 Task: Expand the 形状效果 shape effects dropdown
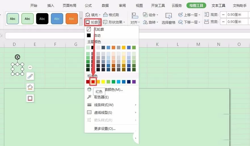point(124,22)
